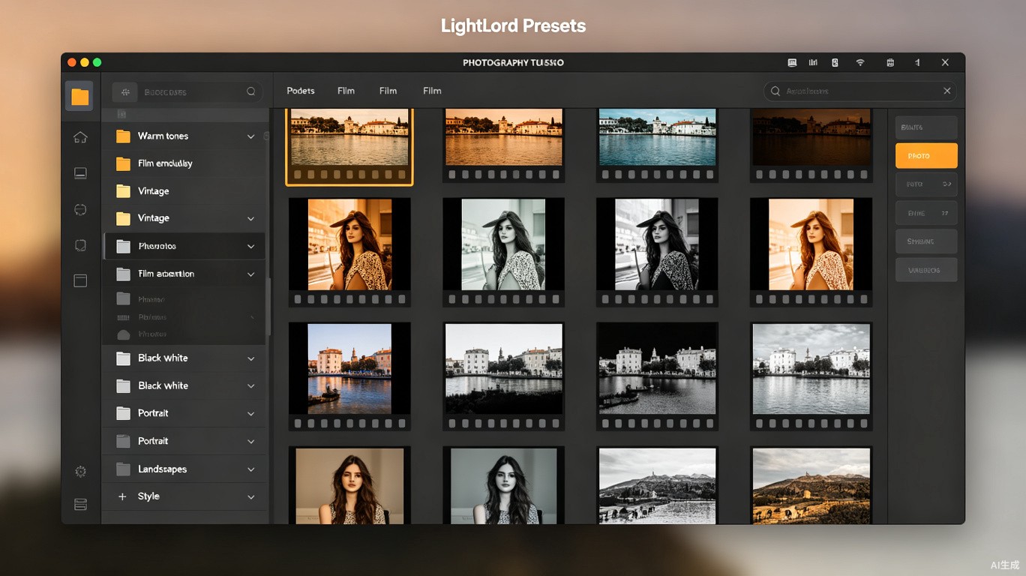This screenshot has width=1026, height=576.
Task: Click the grey Landscapes folder icon
Action: pos(124,469)
